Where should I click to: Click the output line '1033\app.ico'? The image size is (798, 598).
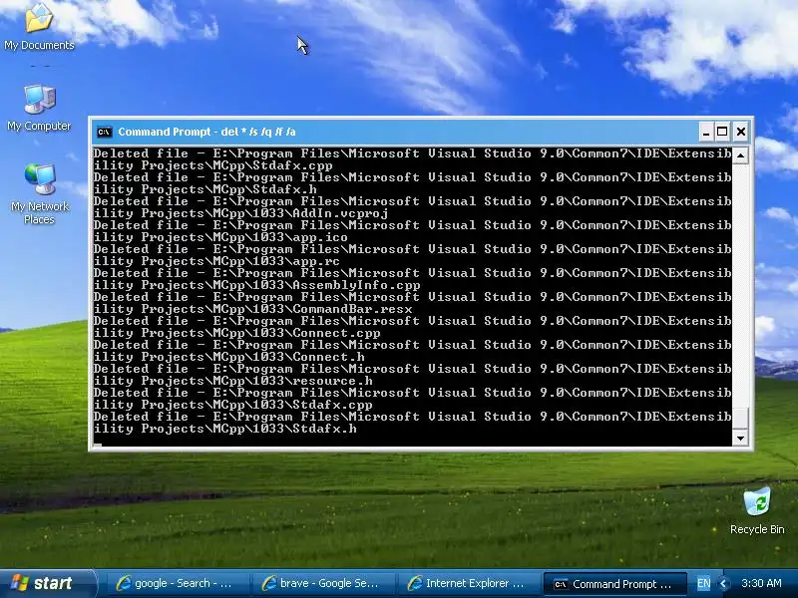(x=220, y=237)
